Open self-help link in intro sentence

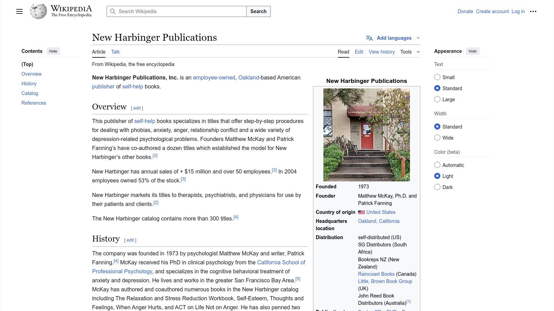coord(133,86)
